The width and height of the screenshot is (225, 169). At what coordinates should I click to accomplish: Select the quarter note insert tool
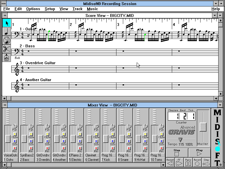tap(6, 32)
